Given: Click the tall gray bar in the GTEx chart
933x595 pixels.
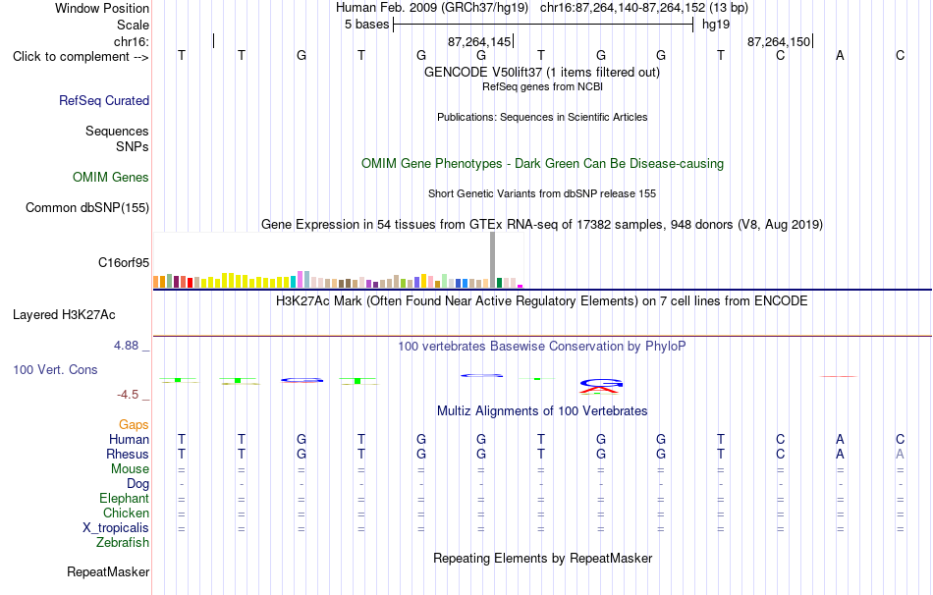Looking at the screenshot, I should (x=492, y=260).
